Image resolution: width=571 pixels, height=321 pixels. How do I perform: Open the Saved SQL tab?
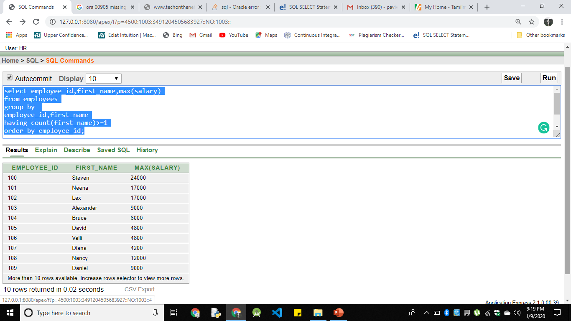click(x=113, y=150)
